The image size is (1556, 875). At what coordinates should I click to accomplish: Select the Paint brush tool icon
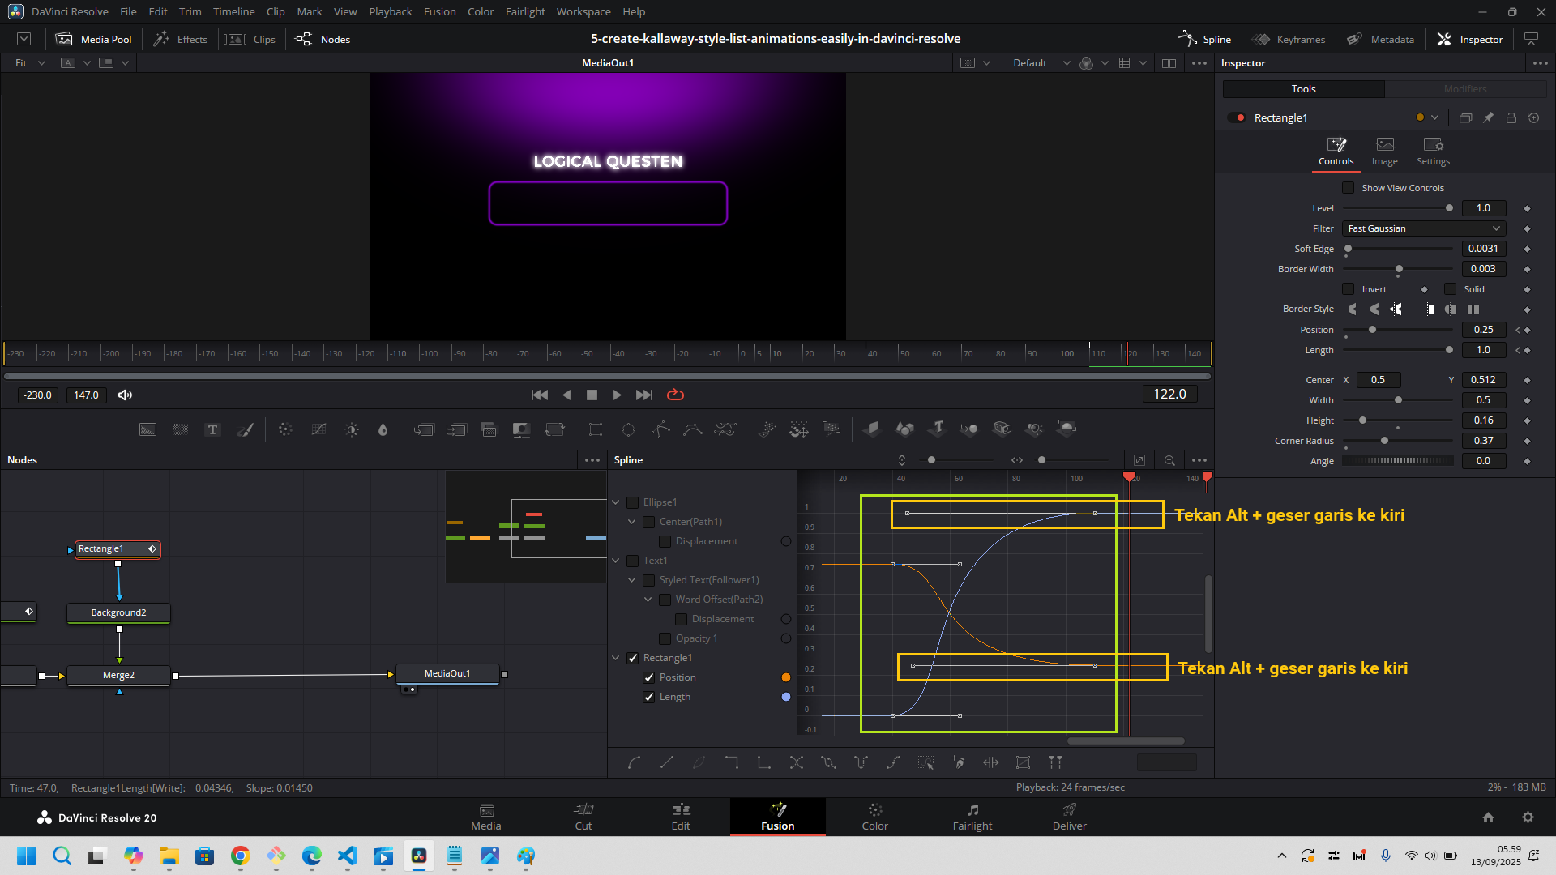[x=245, y=429]
